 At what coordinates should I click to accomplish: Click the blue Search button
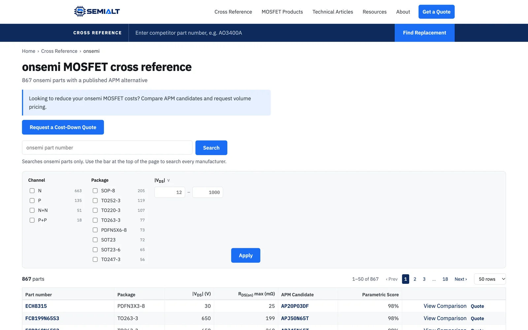pos(211,148)
